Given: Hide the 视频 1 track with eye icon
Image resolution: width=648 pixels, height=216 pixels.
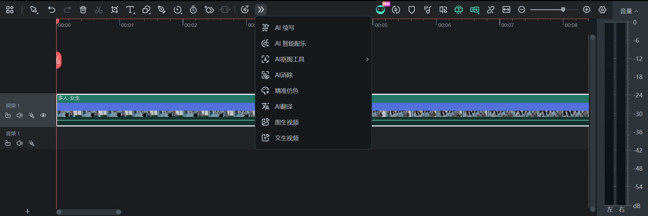Looking at the screenshot, I should click(x=43, y=115).
